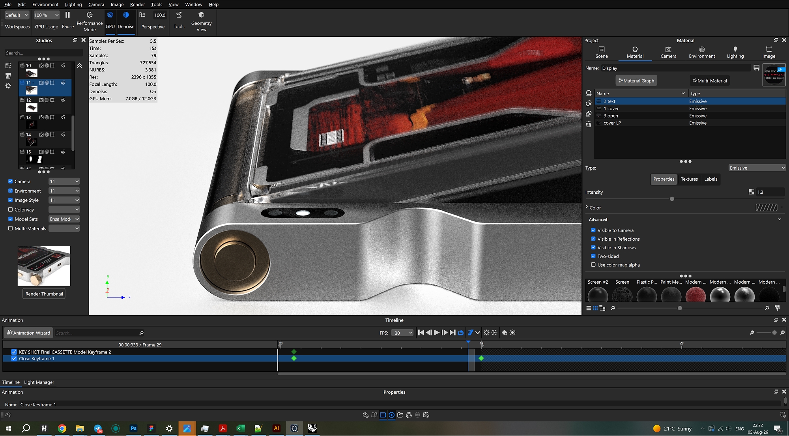Enable the Colorway checkbox
This screenshot has height=436, width=789.
(x=11, y=210)
